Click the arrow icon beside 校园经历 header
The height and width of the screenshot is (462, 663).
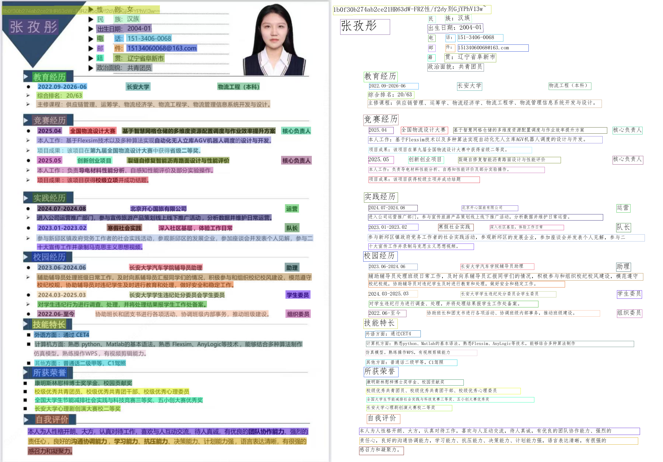point(26,257)
